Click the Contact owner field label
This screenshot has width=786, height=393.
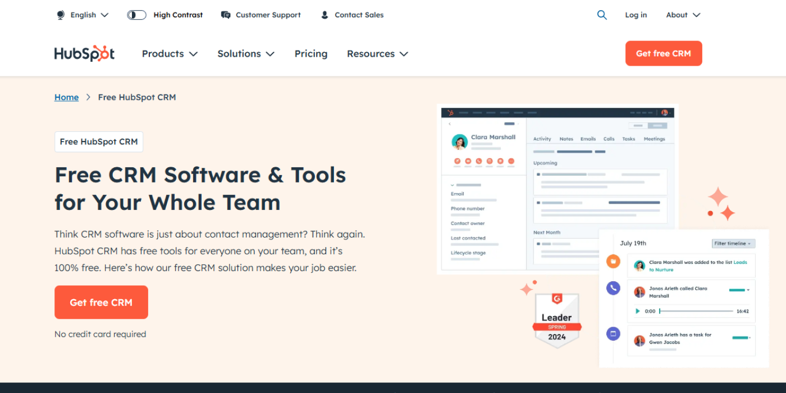[468, 223]
